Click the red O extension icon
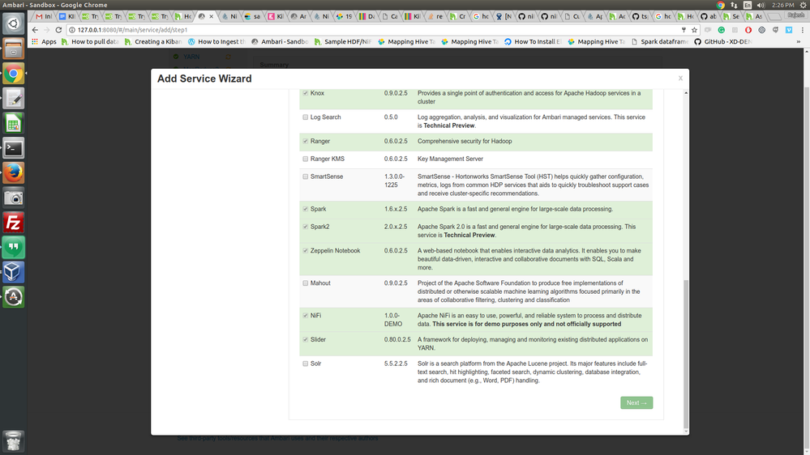 (x=748, y=30)
